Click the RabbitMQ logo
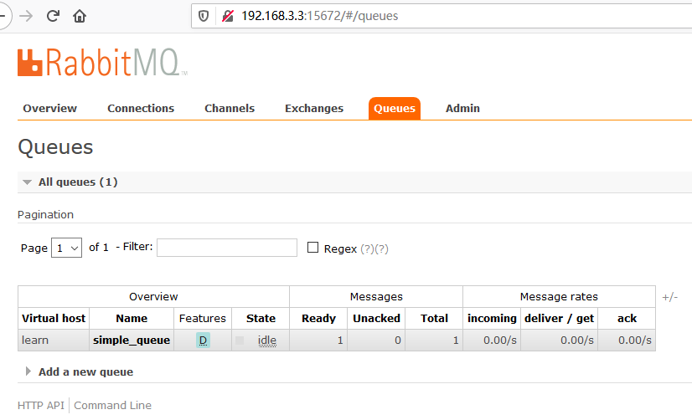This screenshot has width=692, height=420. 101,63
